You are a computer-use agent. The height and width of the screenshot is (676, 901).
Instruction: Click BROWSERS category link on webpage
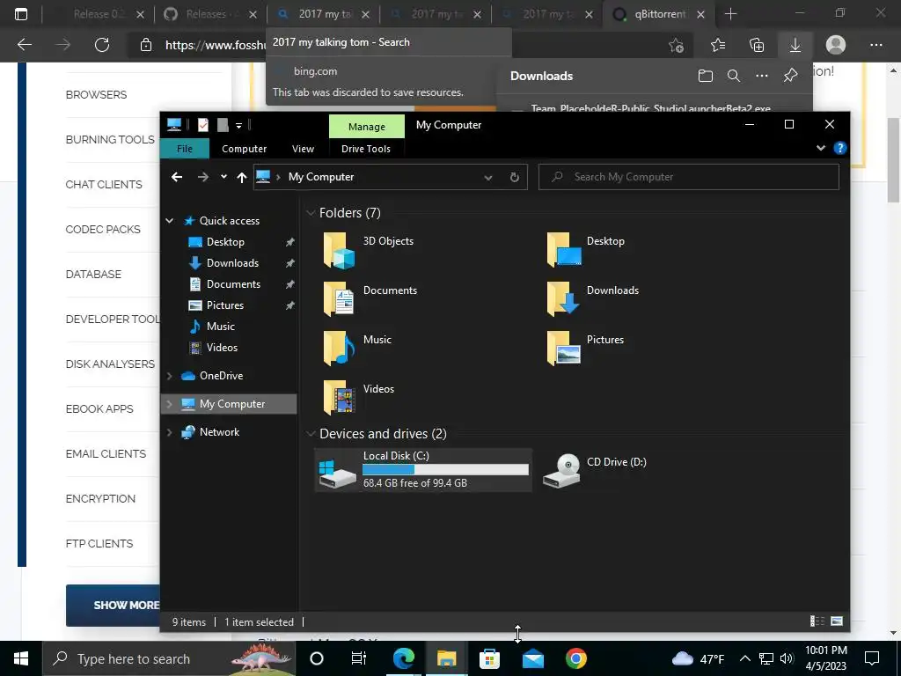(x=96, y=95)
